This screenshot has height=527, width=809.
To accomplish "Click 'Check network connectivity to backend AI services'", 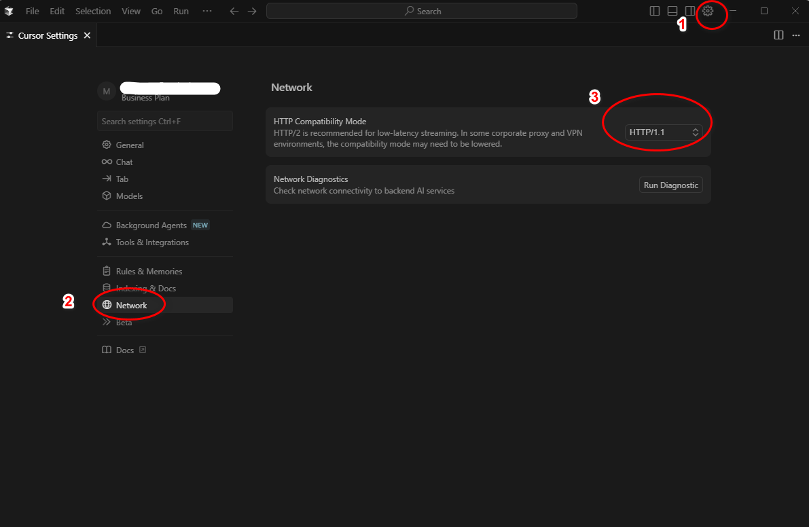I will (x=363, y=191).
